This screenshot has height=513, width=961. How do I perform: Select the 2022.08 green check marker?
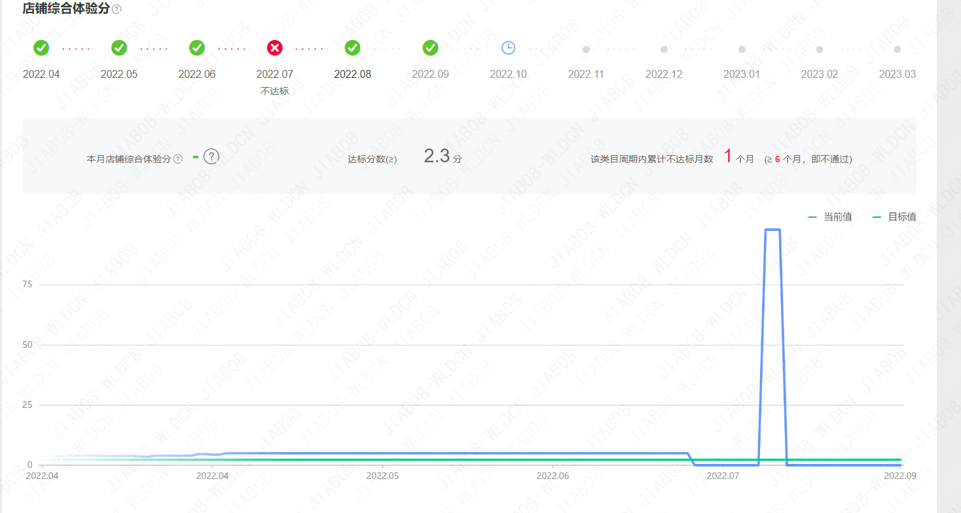(x=353, y=48)
